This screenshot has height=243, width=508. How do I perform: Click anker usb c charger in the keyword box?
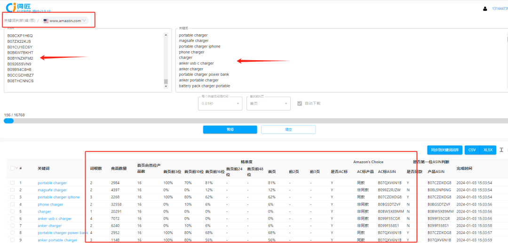click(x=196, y=63)
